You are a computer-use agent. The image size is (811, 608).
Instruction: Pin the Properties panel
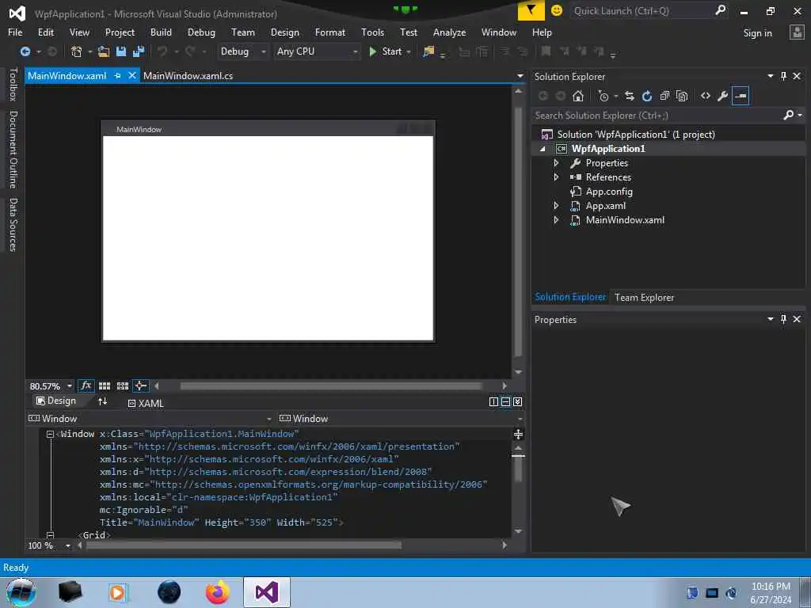point(783,319)
